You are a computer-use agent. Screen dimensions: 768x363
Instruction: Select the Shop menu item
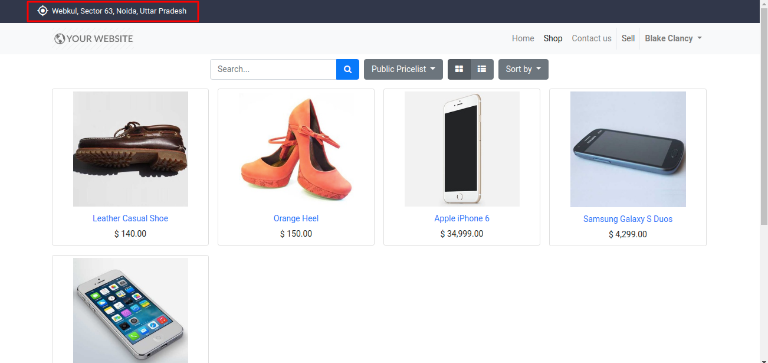[553, 38]
